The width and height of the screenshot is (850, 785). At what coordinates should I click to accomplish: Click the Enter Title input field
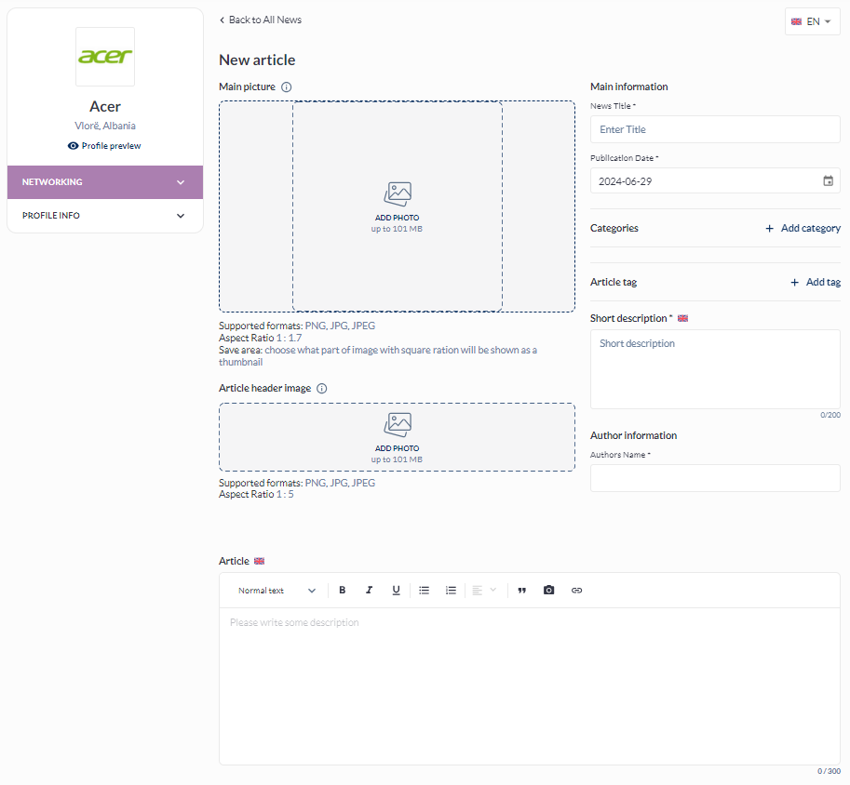(714, 129)
